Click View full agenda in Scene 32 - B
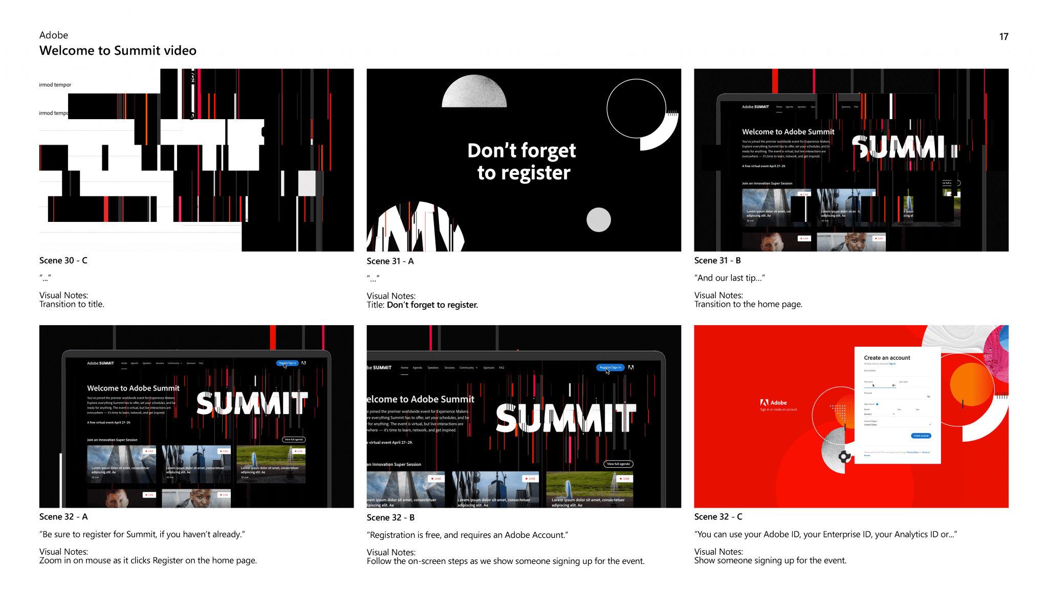1048x589 pixels. [x=618, y=464]
